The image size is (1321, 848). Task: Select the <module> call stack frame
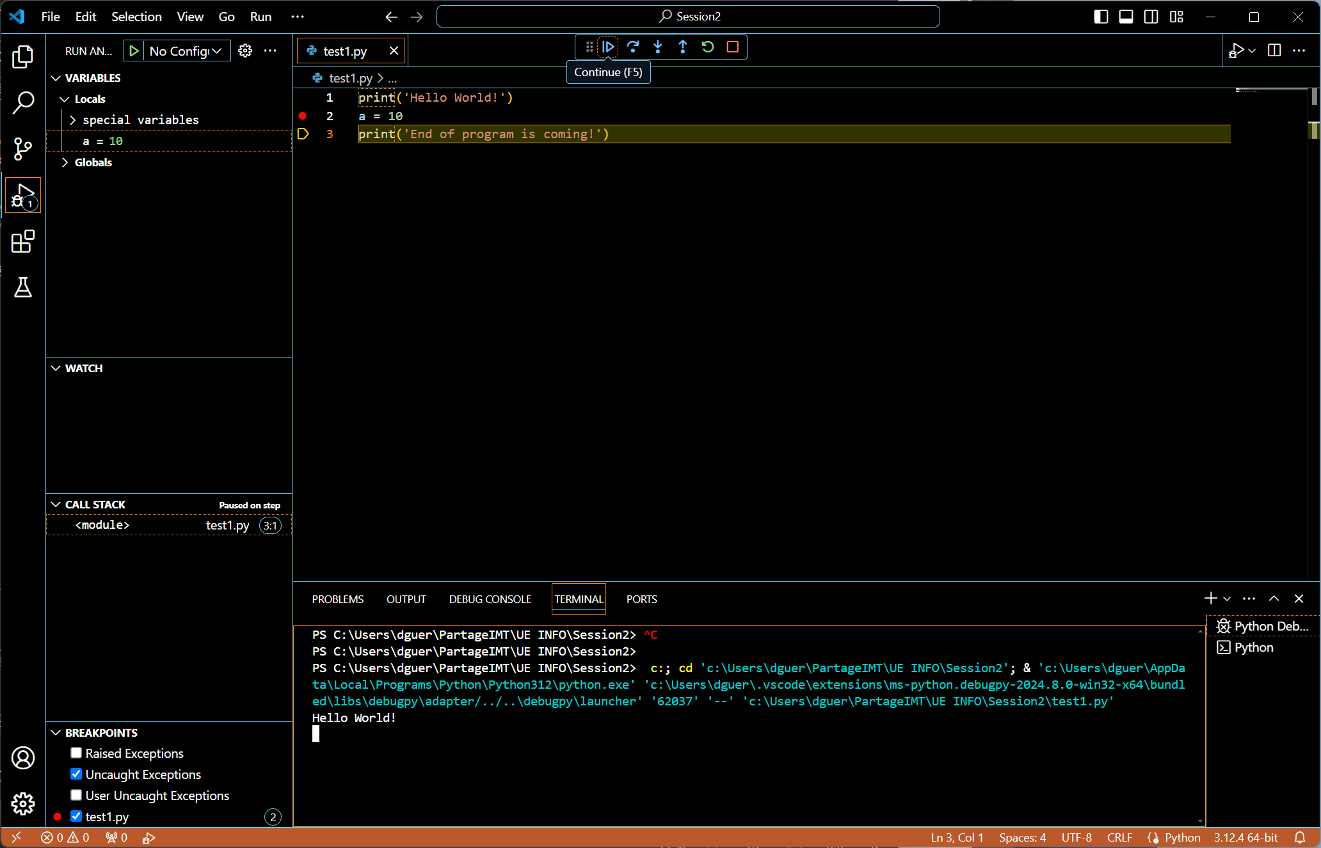pos(170,525)
